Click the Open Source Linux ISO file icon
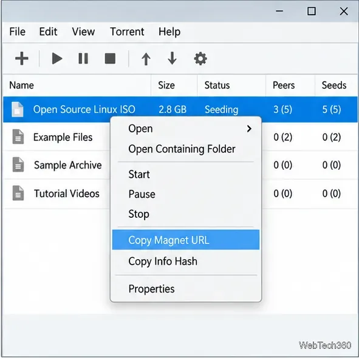The height and width of the screenshot is (358, 359). click(x=18, y=109)
